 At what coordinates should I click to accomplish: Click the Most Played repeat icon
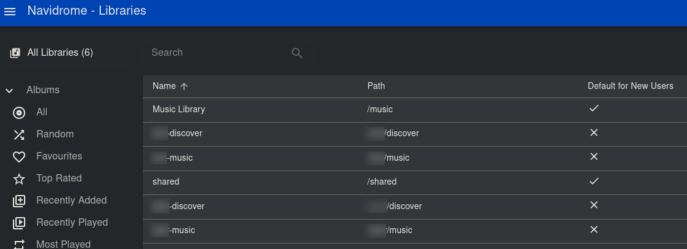[x=19, y=244]
